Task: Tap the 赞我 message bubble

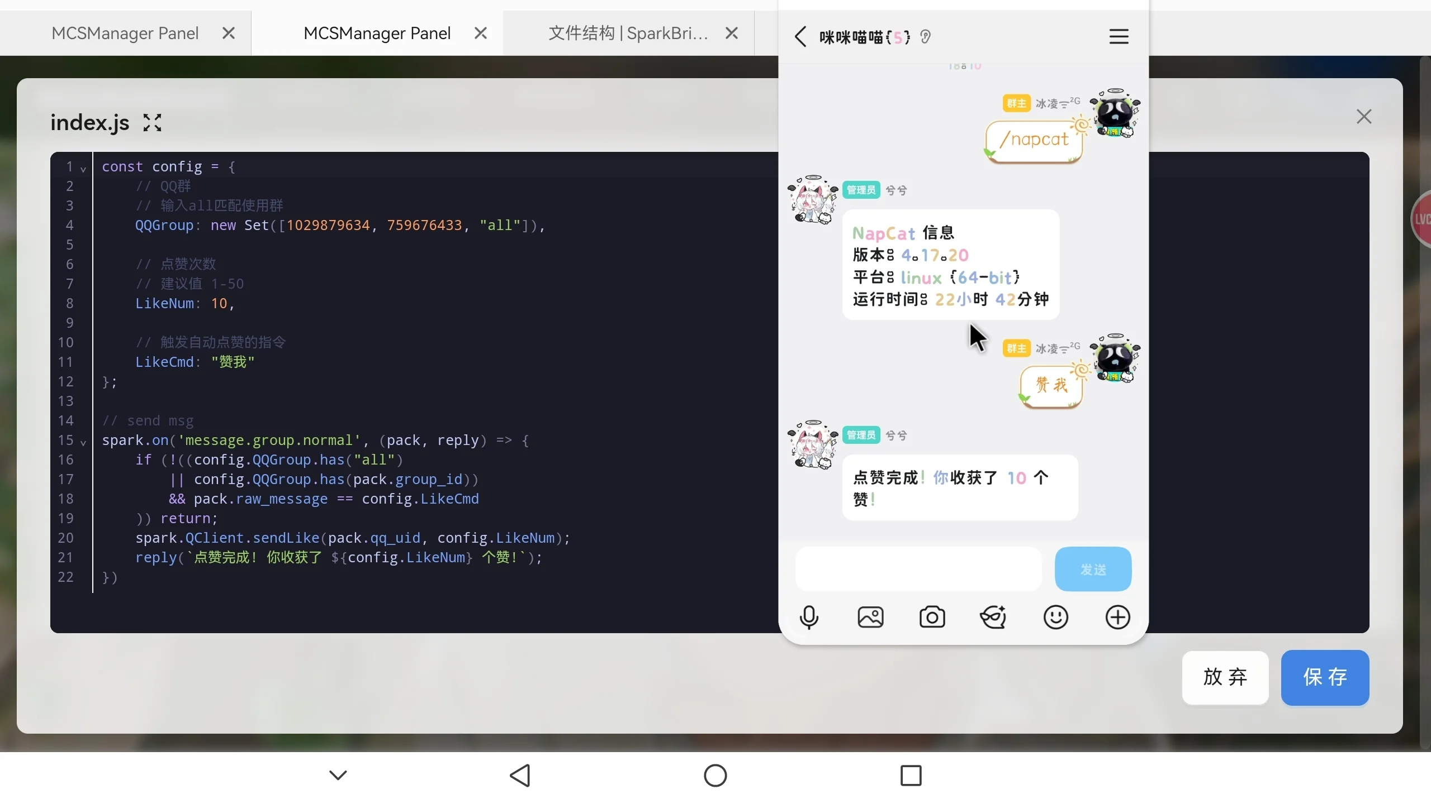Action: pos(1051,386)
